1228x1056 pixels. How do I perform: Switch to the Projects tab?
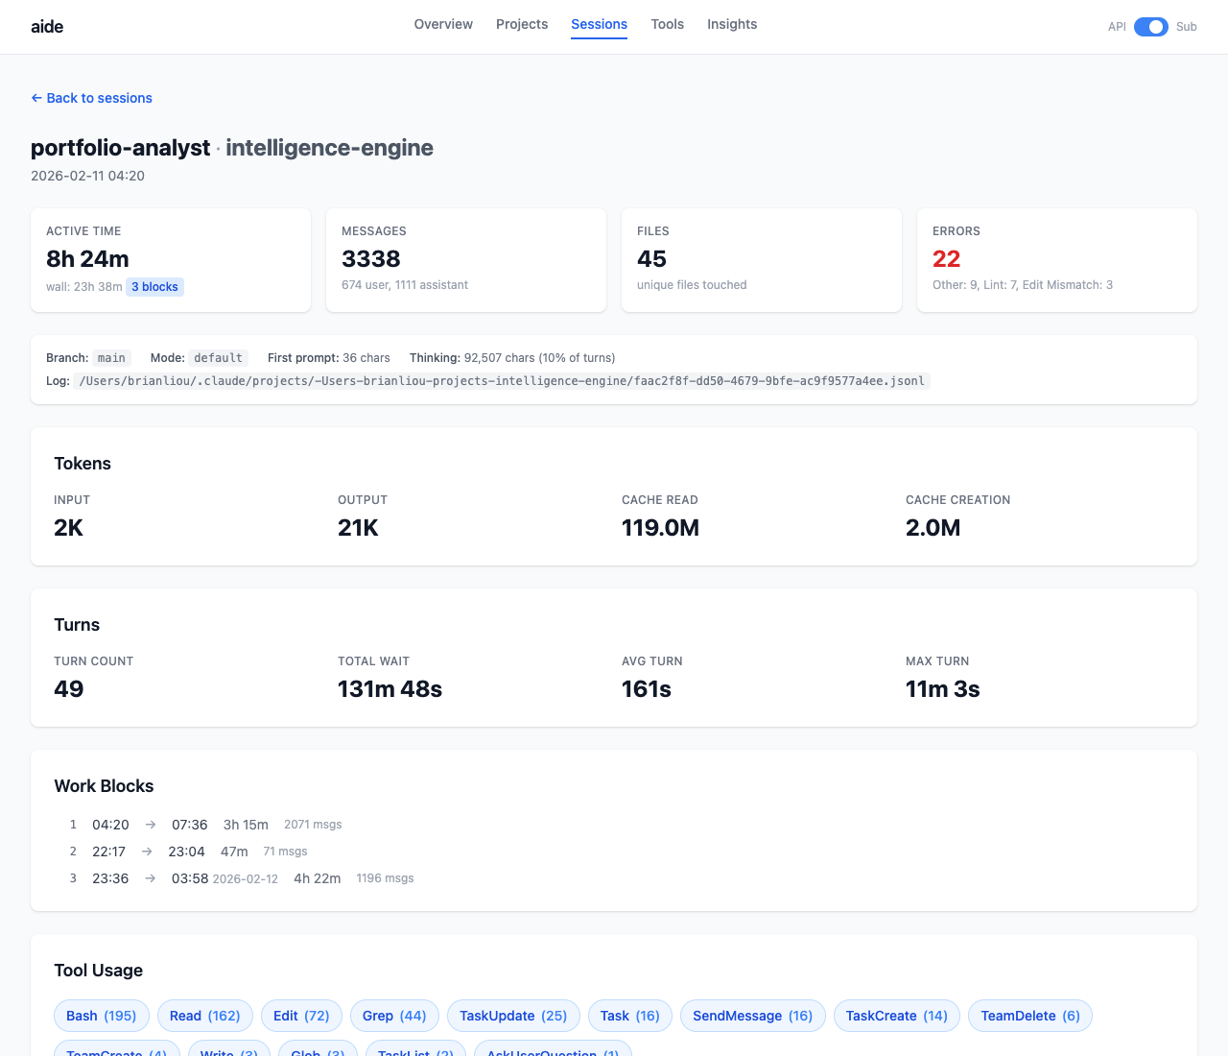[522, 24]
